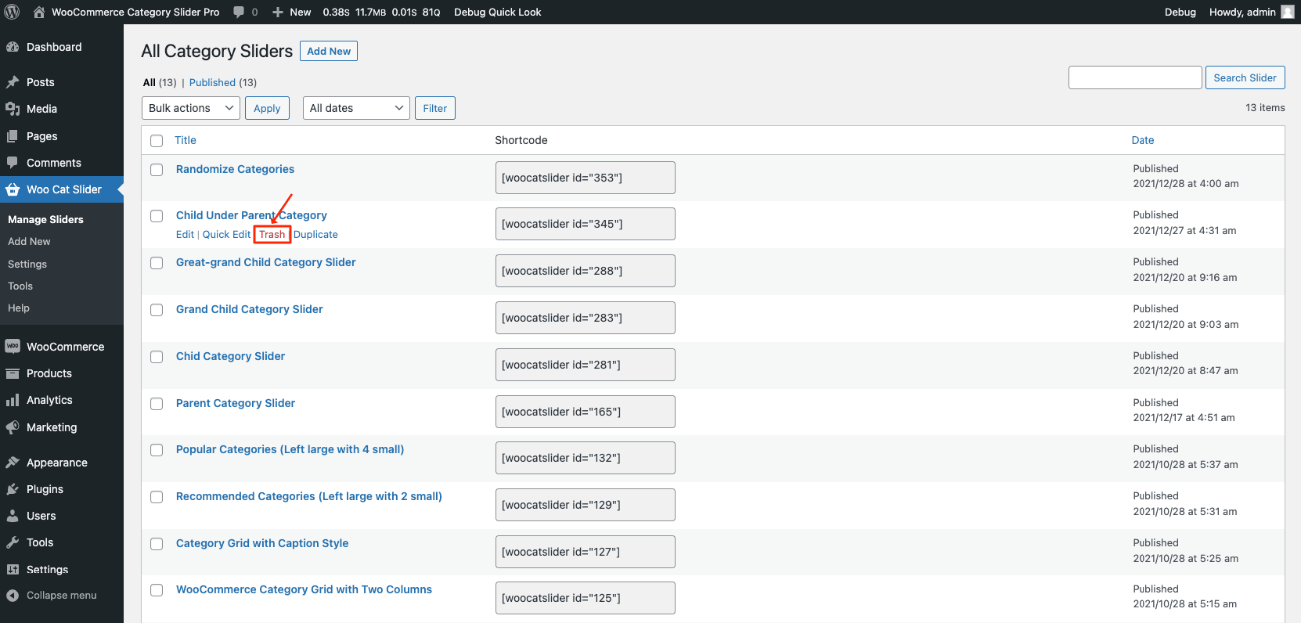Screen dimensions: 1301x623
Task: Click the admin user avatar icon
Action: [1287, 12]
